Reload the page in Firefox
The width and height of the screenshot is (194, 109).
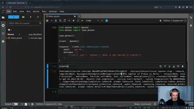point(10,7)
